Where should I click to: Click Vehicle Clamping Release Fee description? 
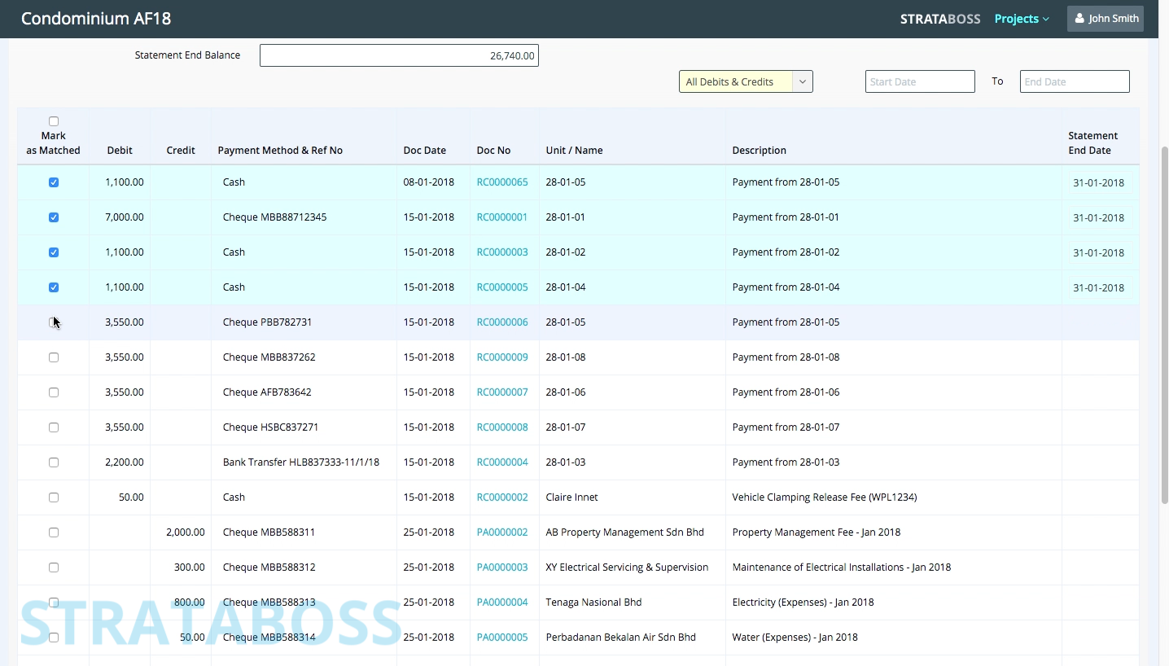click(824, 497)
